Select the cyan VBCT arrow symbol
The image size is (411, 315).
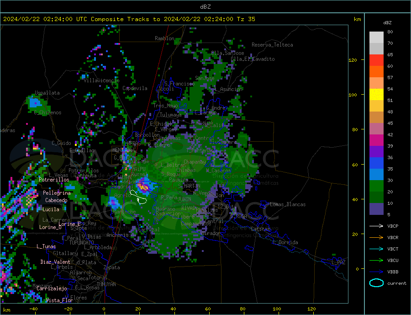point(376,249)
